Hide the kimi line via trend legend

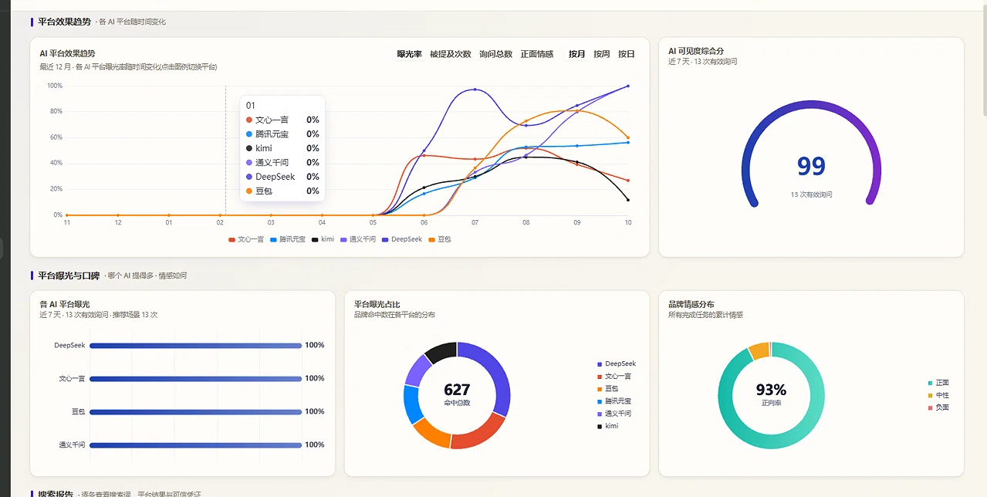323,239
